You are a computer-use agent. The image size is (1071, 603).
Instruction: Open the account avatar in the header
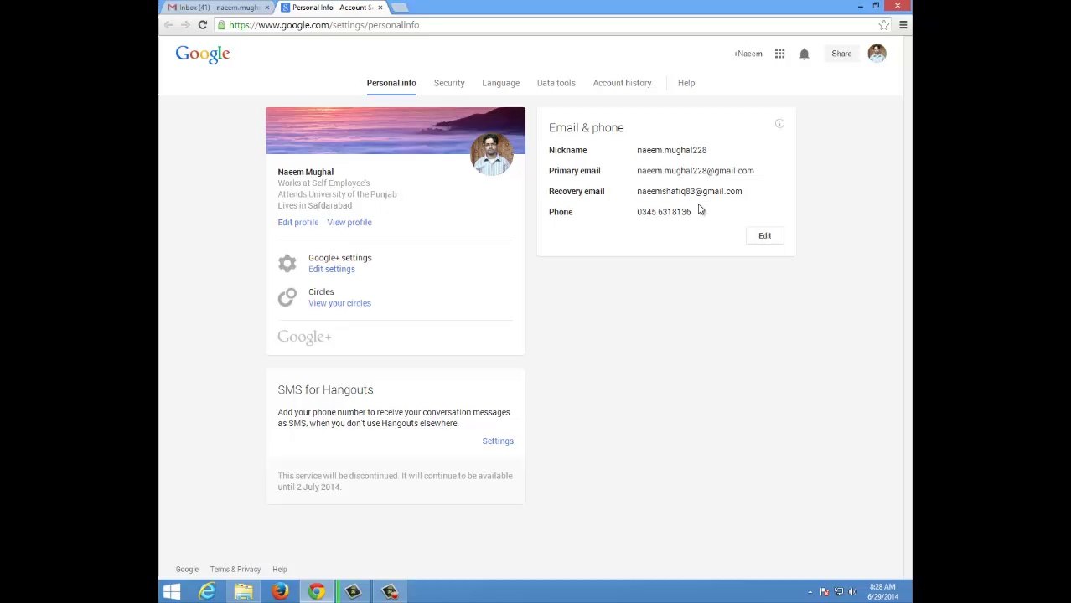pos(877,54)
